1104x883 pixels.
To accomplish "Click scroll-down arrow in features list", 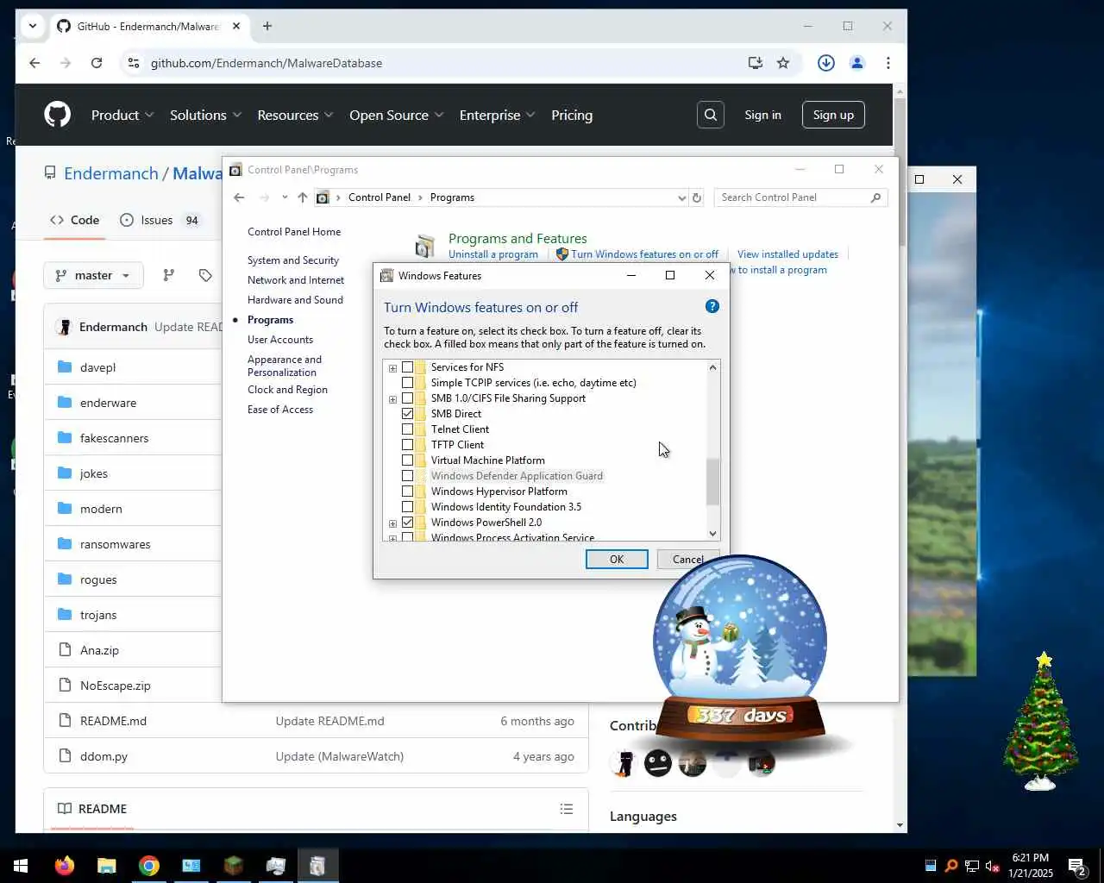I will [x=712, y=534].
